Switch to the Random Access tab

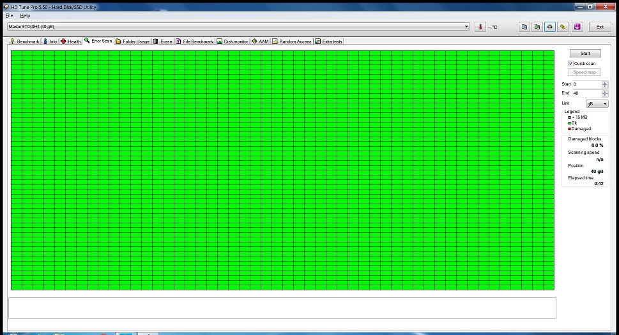pos(292,41)
